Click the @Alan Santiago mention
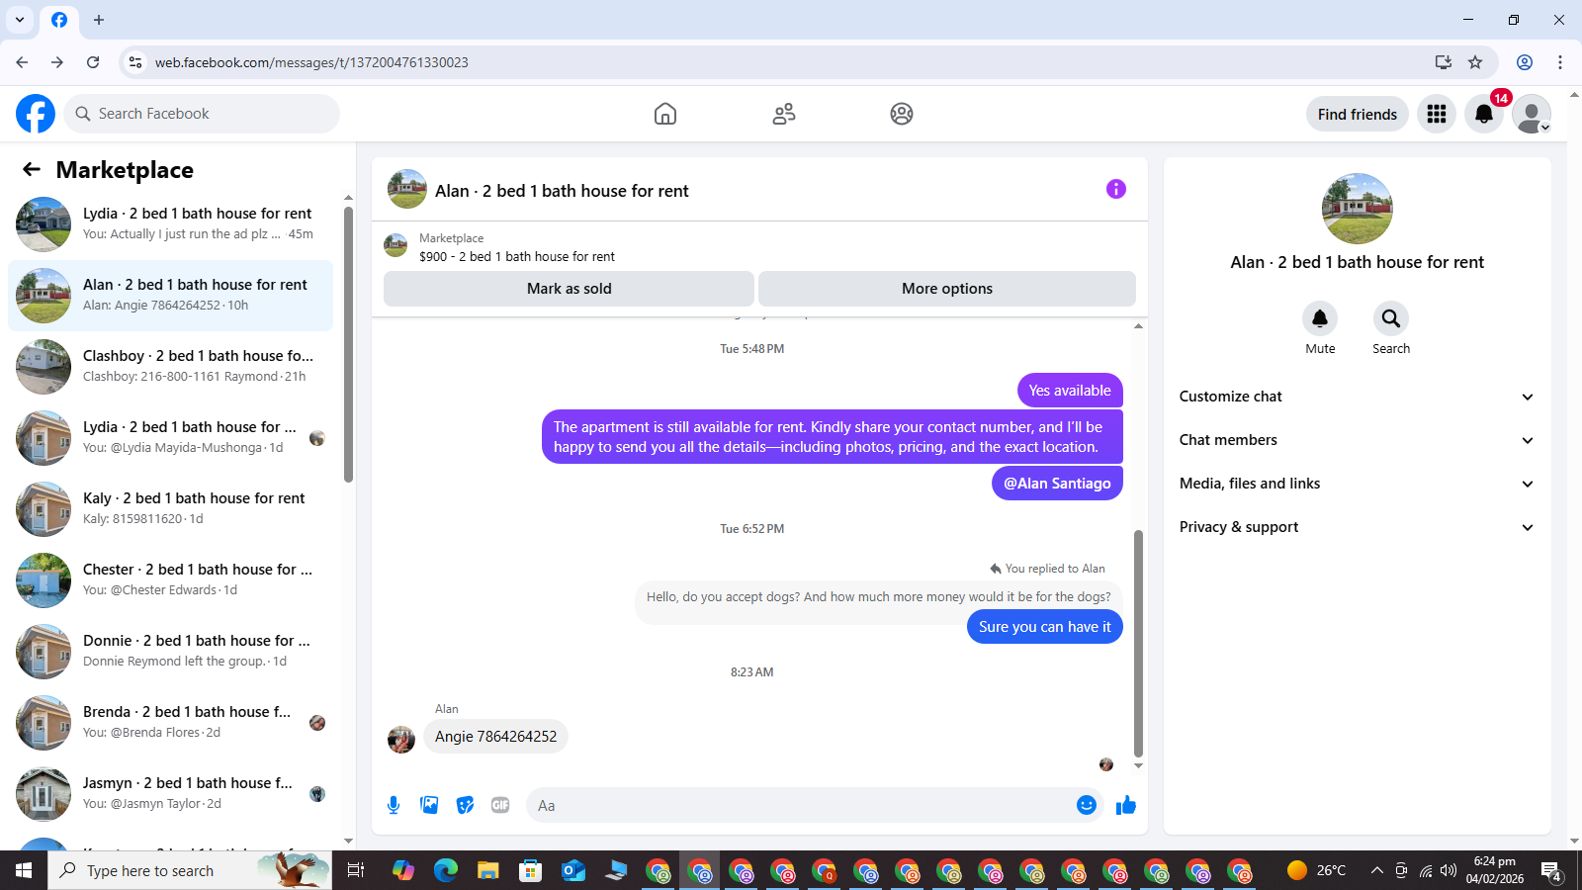This screenshot has height=890, width=1582. pyautogui.click(x=1057, y=484)
